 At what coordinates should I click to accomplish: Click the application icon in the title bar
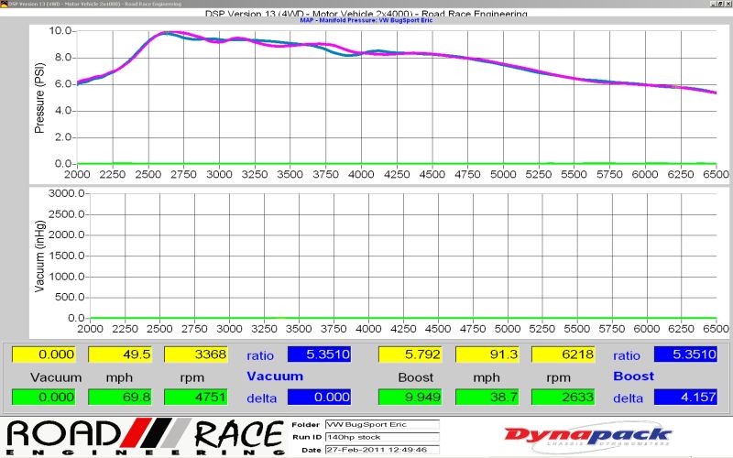coord(5,4)
